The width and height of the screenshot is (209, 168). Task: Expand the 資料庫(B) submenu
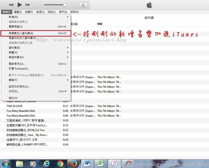coord(36,48)
